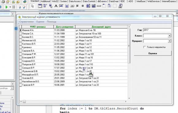Select the RadioButton component in palette
Image resolution: width=178 pixels, height=113 pixels.
83,6
